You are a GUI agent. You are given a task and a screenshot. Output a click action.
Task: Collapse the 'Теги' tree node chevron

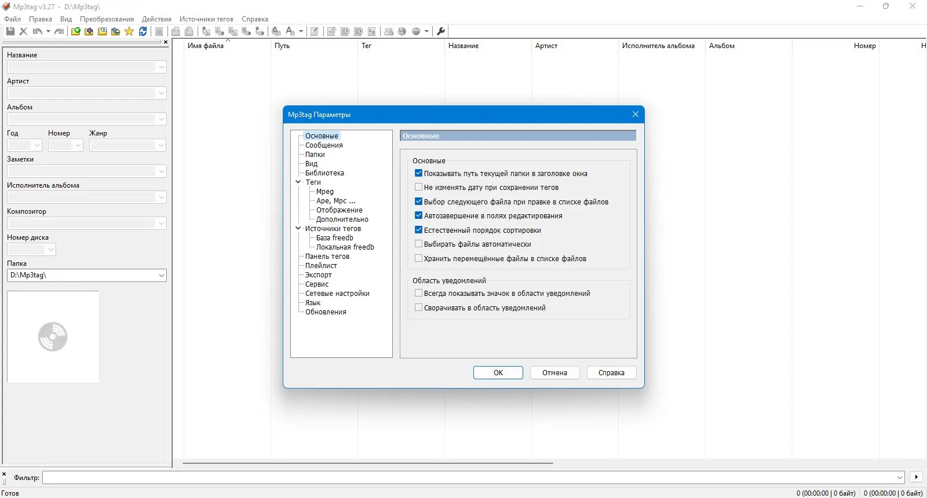click(298, 182)
